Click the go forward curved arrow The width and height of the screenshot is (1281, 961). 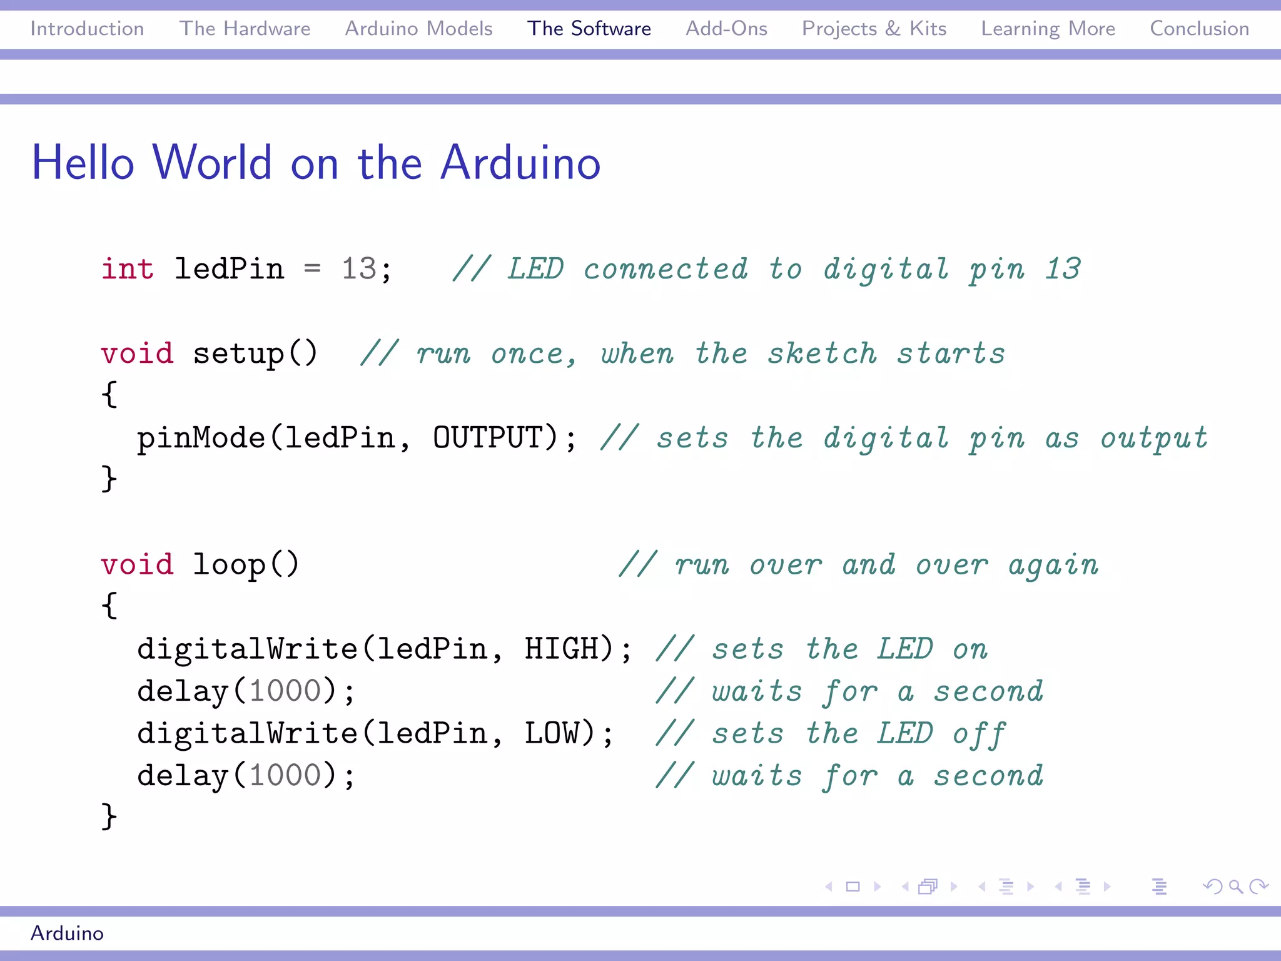1258,887
